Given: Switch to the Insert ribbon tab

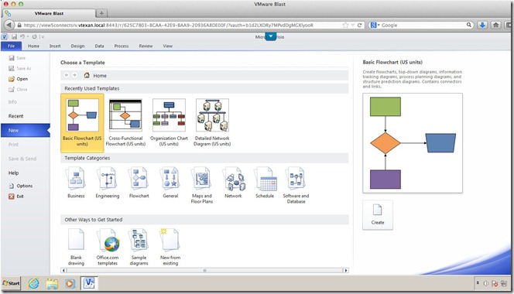Looking at the screenshot, I should [x=55, y=46].
